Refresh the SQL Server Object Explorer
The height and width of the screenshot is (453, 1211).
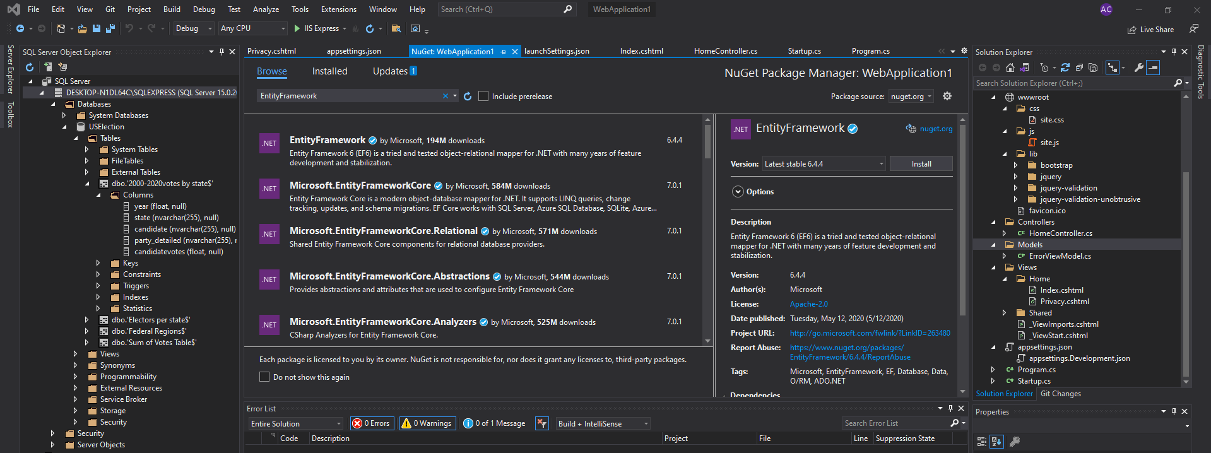(30, 67)
